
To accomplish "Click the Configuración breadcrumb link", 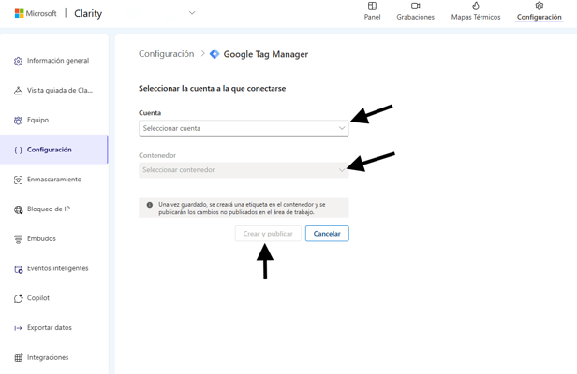I will (x=167, y=54).
